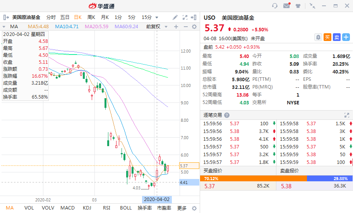Viewport: 353px width, 213px height.
Task: Click the orange 70.12% bid ratio bar
Action: tap(254, 179)
